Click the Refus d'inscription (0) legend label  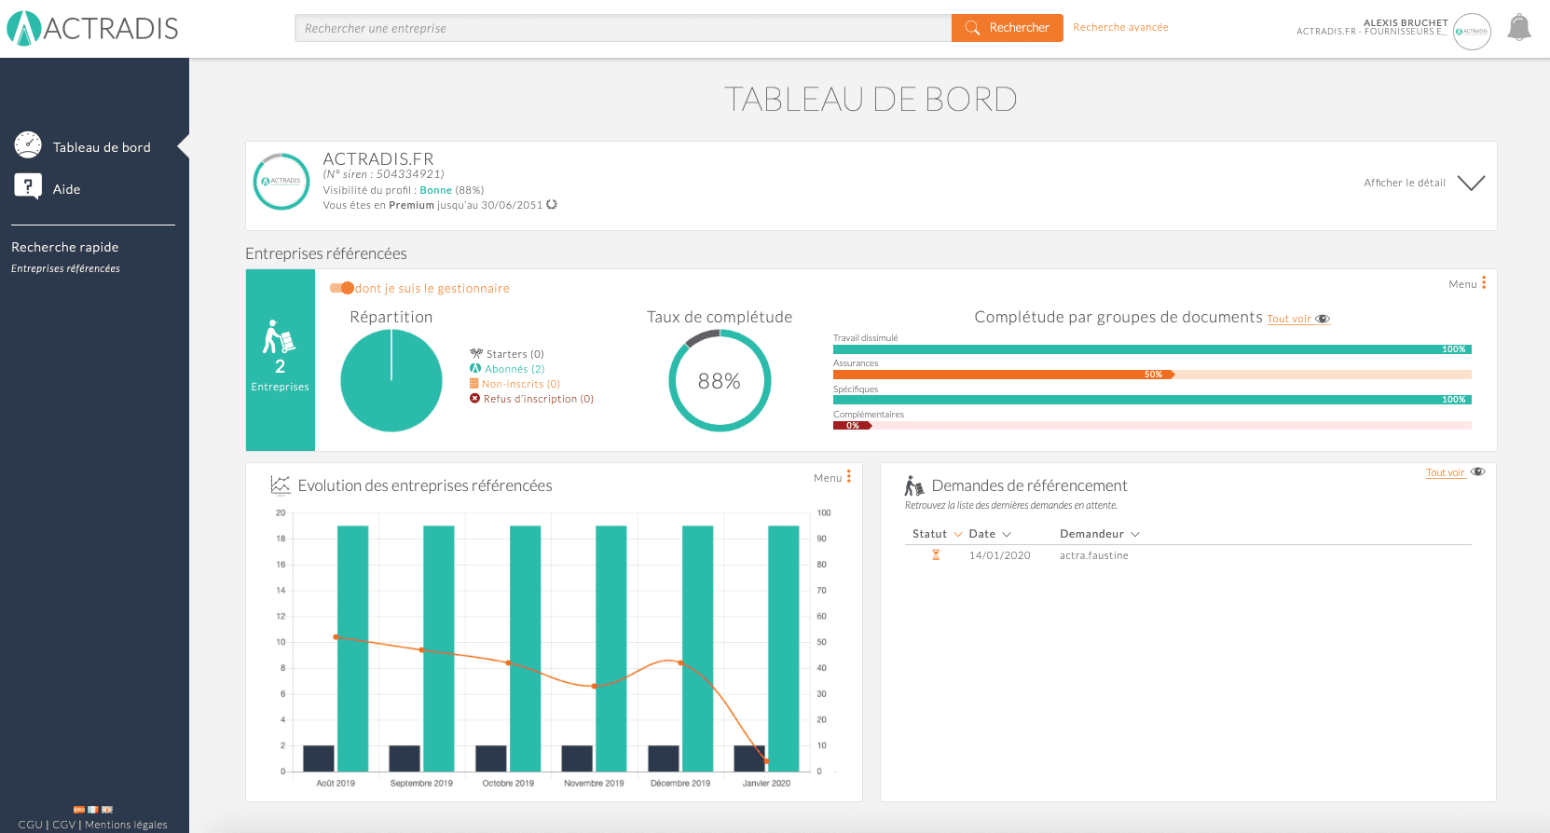click(x=539, y=399)
